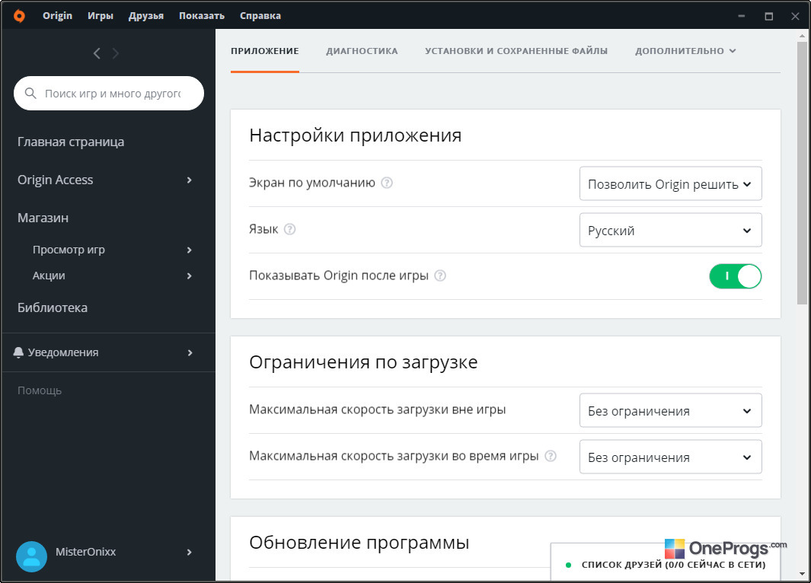The image size is (811, 583).
Task: Expand the Уведомления submenu
Action: (x=190, y=352)
